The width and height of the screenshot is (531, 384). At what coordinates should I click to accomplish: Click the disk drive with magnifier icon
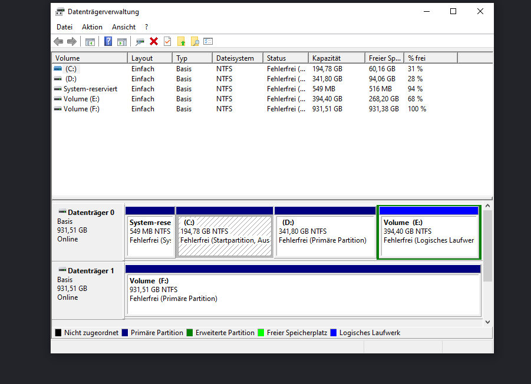(140, 42)
